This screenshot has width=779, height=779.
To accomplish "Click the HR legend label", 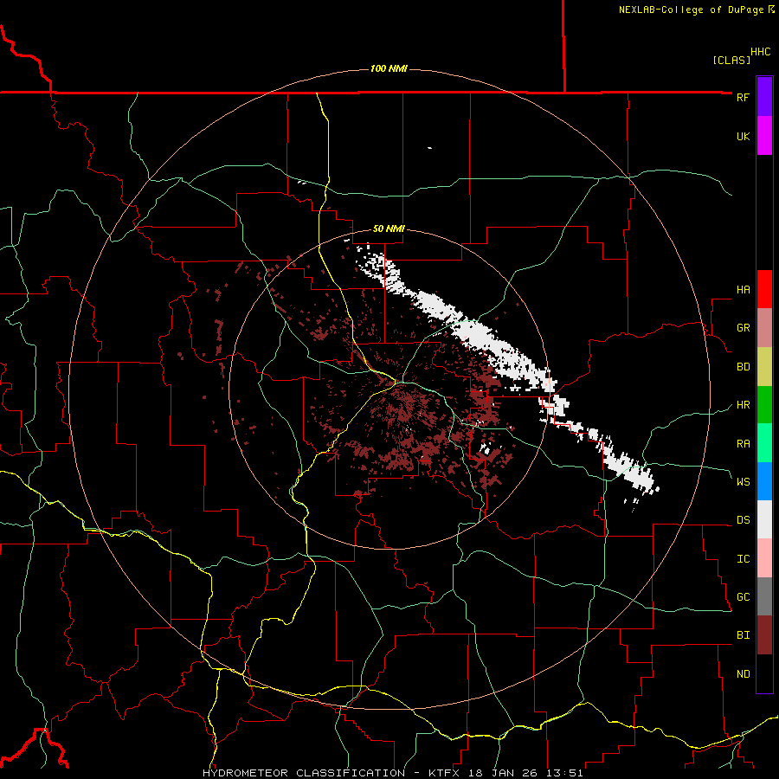I will click(x=743, y=405).
